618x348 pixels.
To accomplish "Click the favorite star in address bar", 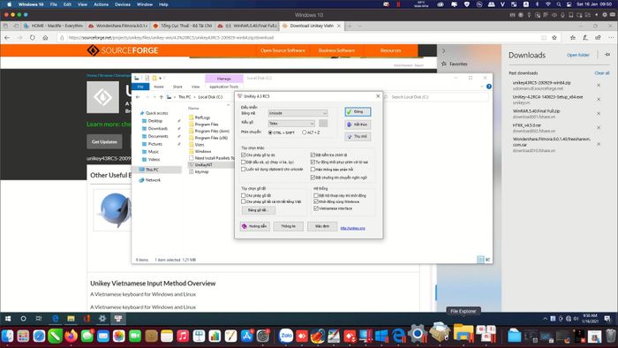I will pos(554,38).
